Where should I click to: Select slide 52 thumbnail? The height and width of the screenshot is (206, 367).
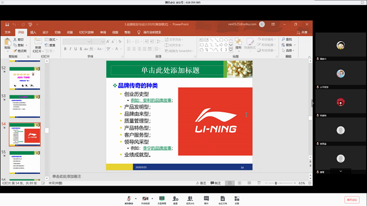click(x=25, y=78)
